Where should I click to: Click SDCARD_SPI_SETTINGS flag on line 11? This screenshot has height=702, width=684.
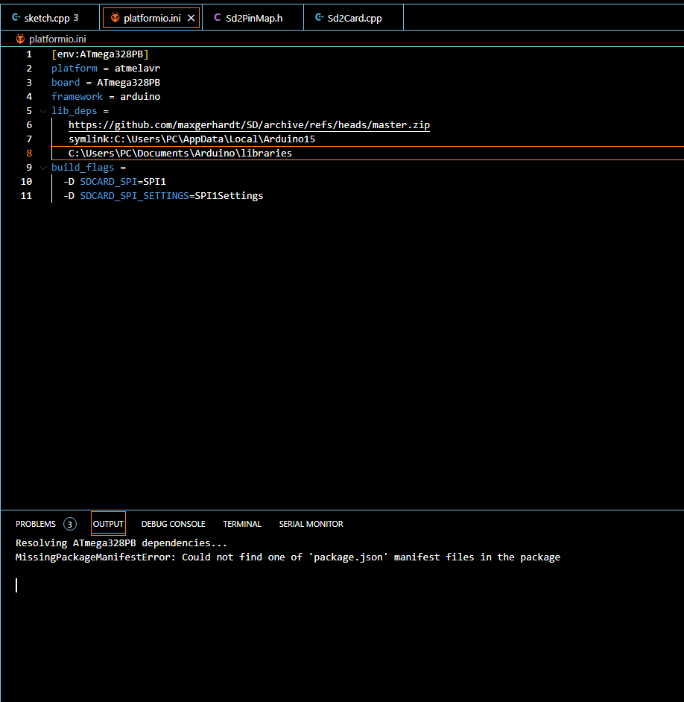click(x=163, y=196)
